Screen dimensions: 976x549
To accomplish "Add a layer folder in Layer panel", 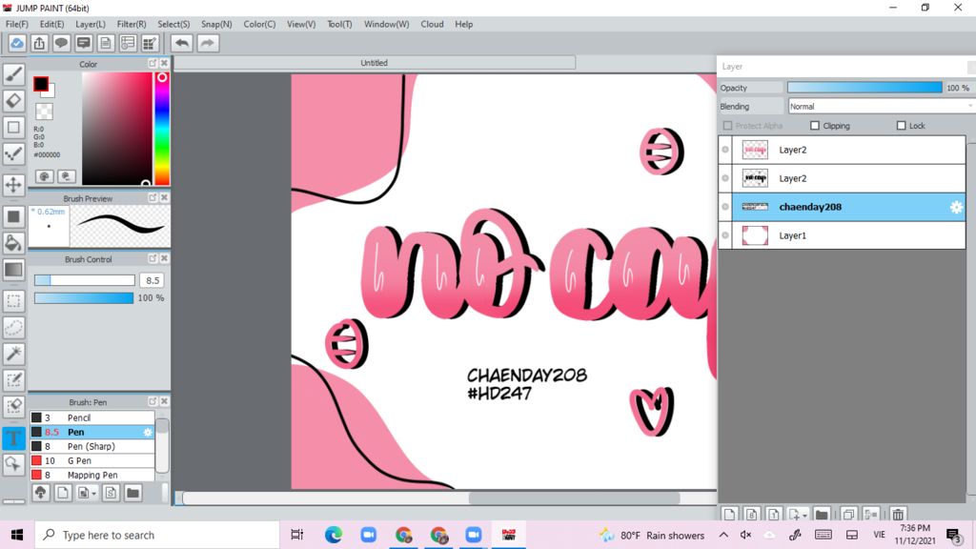I will (x=822, y=514).
